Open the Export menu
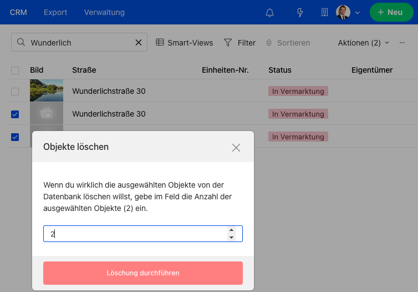 [x=55, y=12]
